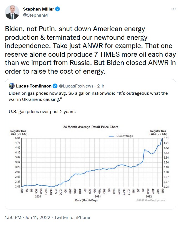181x225 pixels.
Task: Open the quoted tweet text about gas prices
Action: click(88, 96)
